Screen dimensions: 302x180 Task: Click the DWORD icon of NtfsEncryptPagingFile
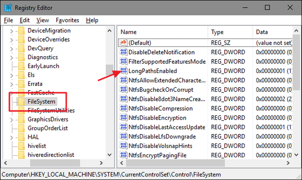click(x=123, y=155)
